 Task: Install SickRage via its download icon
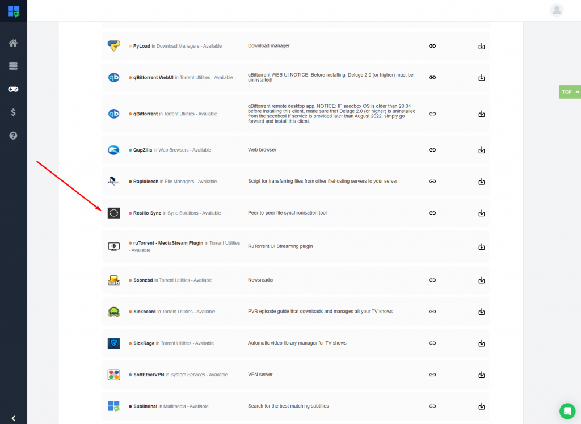[481, 343]
